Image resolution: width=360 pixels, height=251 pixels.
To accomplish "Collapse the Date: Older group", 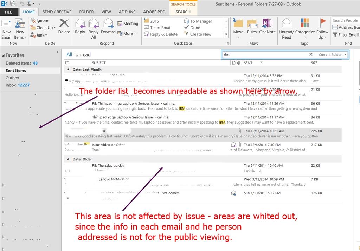I will (68, 159).
